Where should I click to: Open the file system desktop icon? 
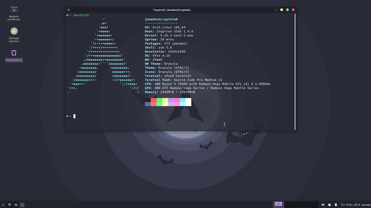tap(14, 35)
